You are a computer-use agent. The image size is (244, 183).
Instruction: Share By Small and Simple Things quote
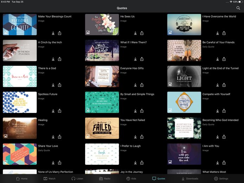[x=142, y=111]
